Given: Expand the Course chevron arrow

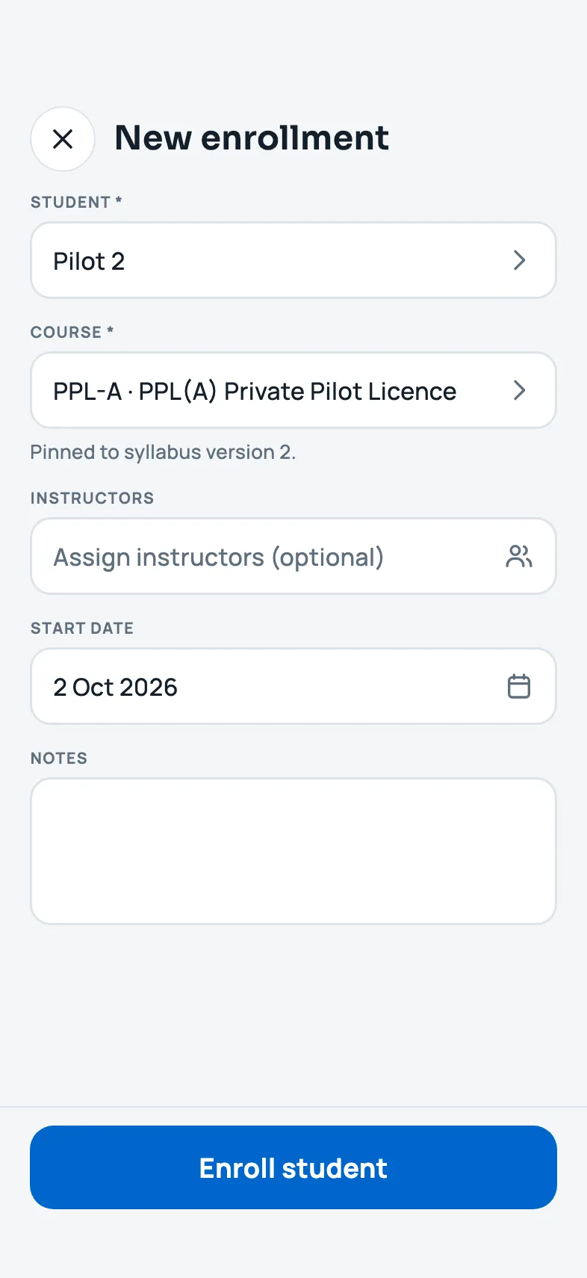Looking at the screenshot, I should coord(520,390).
